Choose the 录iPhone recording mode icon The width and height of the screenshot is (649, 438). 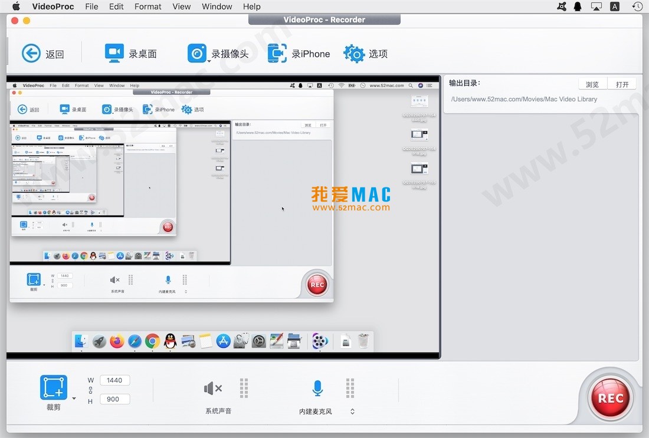click(277, 54)
